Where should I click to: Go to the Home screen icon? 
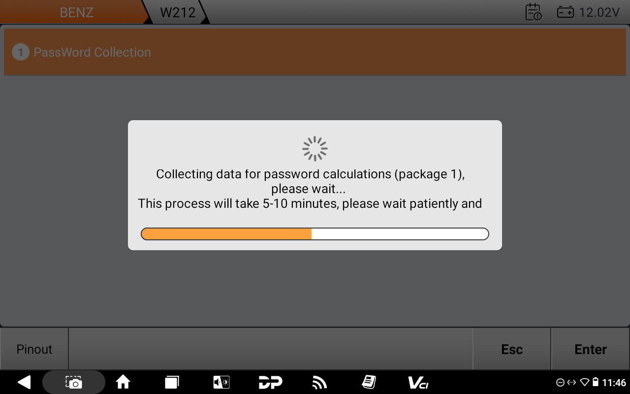click(123, 382)
